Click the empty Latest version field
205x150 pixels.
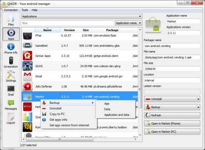point(172,92)
